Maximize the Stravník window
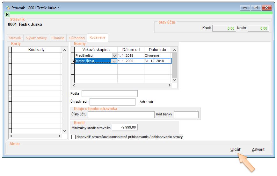Image resolution: width=277 pixels, height=176 pixels. pyautogui.click(x=255, y=7)
